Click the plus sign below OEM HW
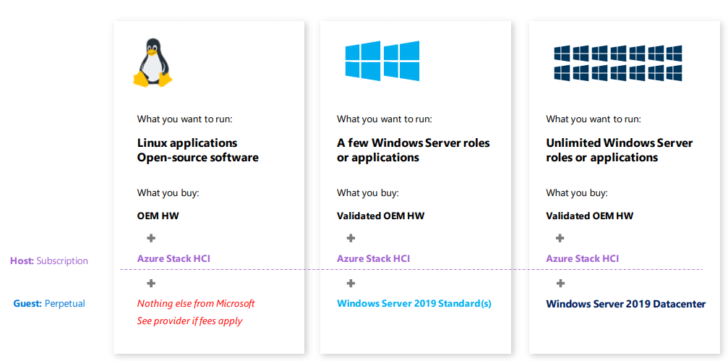This screenshot has width=728, height=361. click(x=151, y=238)
